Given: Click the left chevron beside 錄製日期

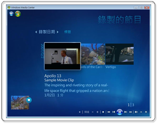Looking at the screenshot, I should point(36,32).
